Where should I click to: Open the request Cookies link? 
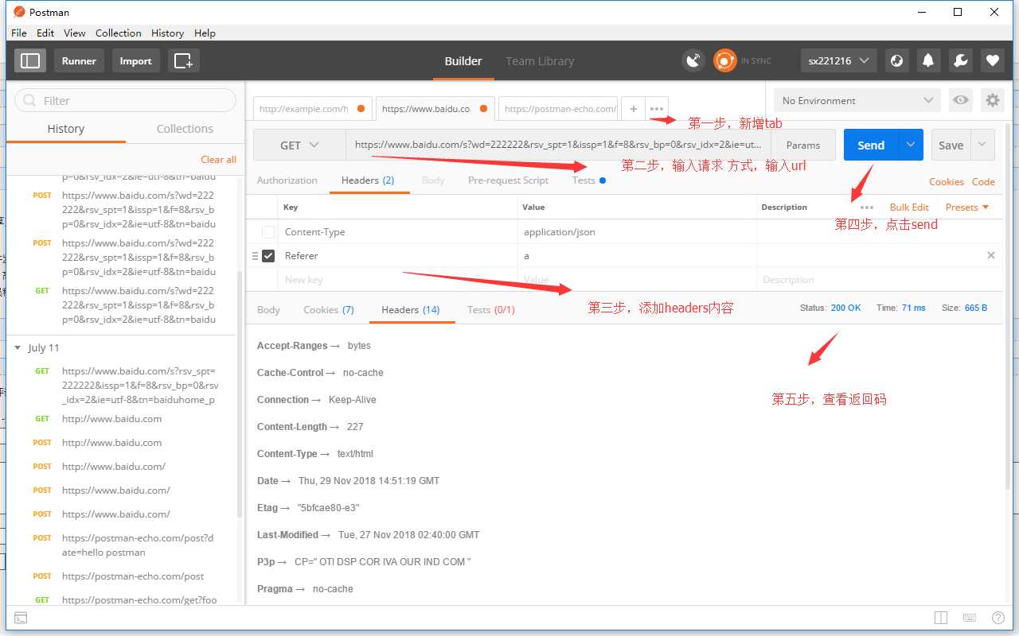point(946,181)
